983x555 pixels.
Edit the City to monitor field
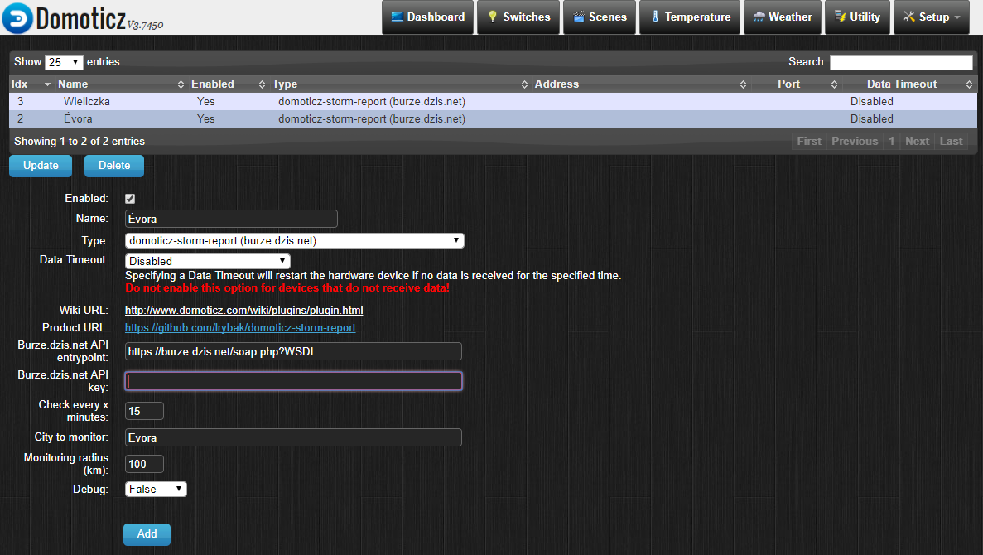point(293,437)
